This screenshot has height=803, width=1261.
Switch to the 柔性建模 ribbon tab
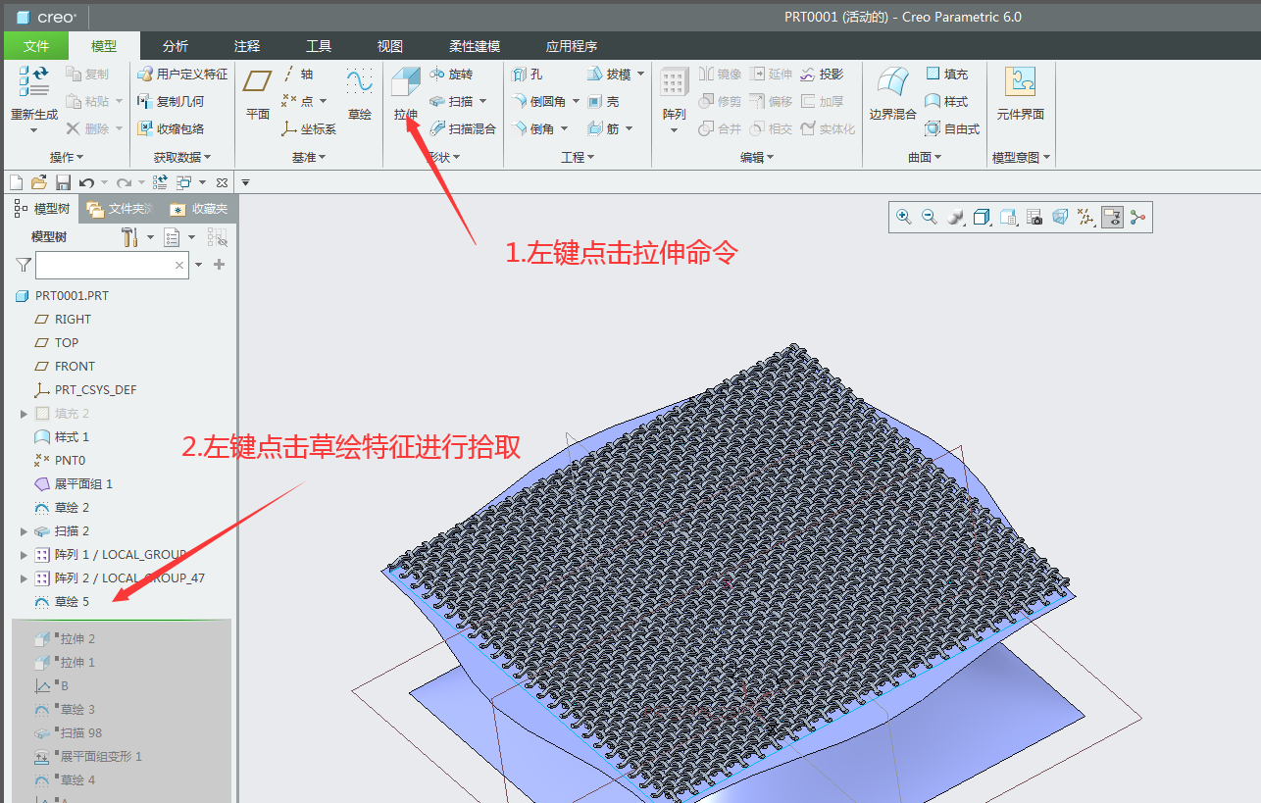point(475,46)
